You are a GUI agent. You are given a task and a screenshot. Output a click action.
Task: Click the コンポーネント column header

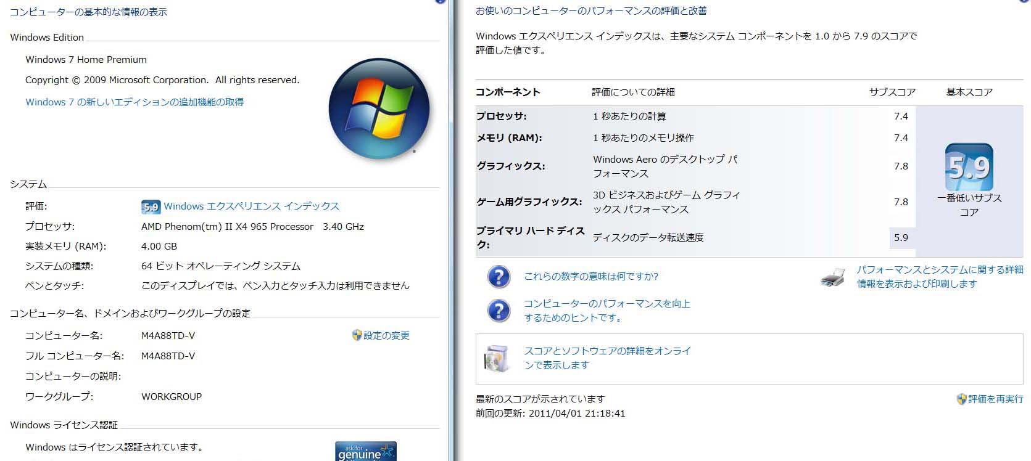point(508,92)
